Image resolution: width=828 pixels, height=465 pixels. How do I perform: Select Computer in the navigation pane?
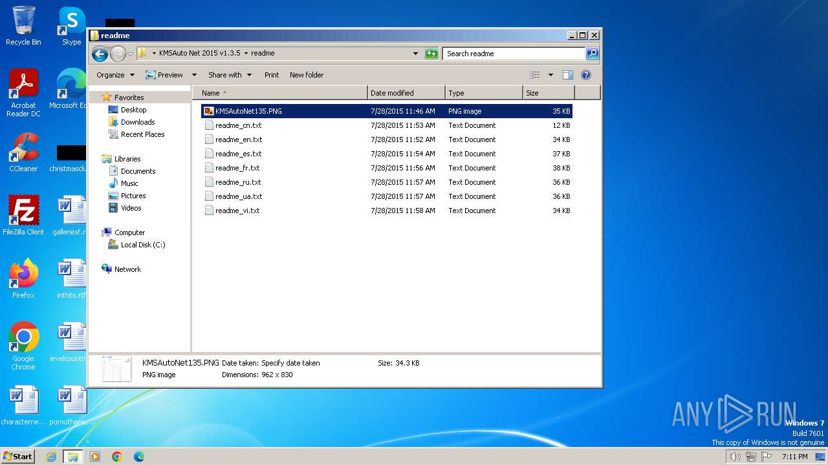[129, 232]
